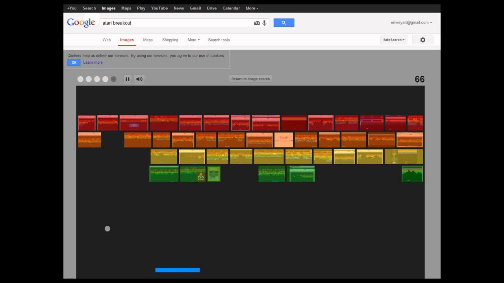This screenshot has height=283, width=504.
Task: Switch to the Web results tab
Action: coord(107,40)
